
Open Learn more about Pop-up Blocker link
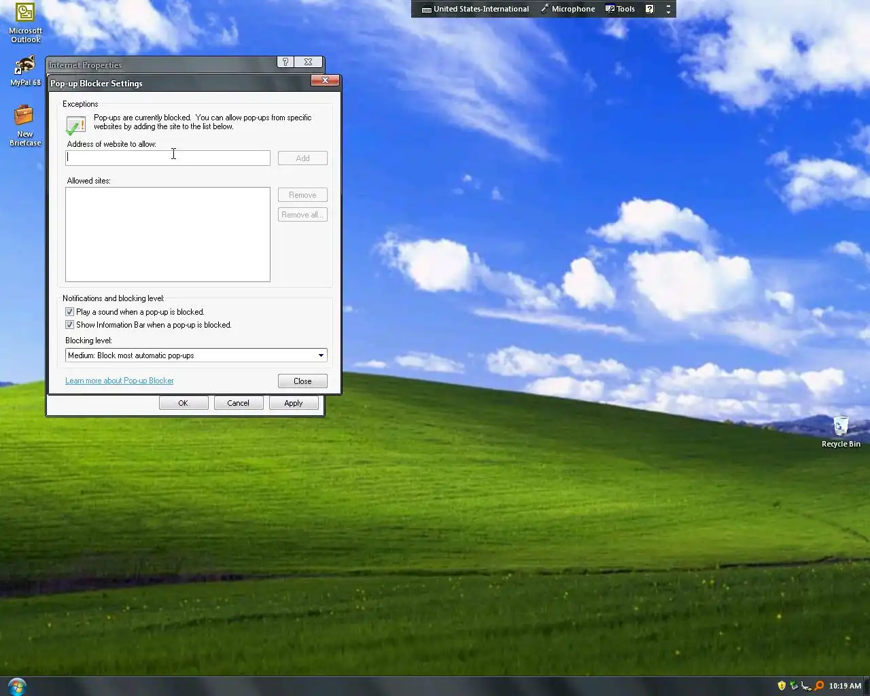click(x=120, y=381)
